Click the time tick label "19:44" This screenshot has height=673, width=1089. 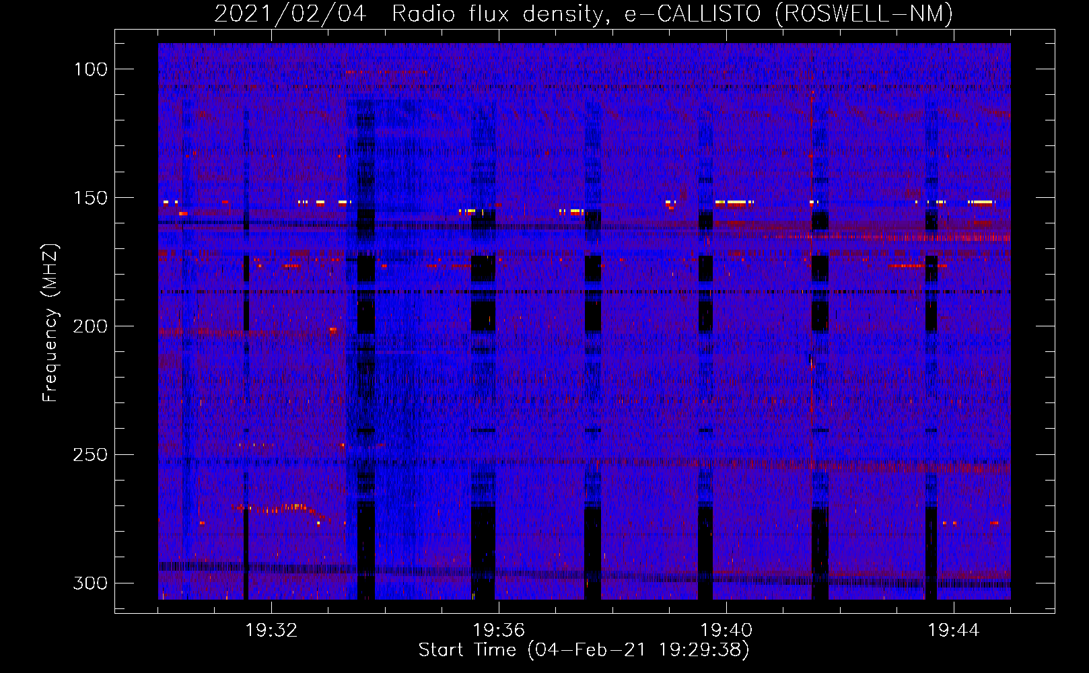(x=954, y=631)
